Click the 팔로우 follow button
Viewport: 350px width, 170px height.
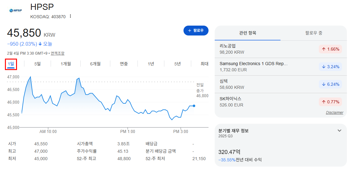click(196, 31)
